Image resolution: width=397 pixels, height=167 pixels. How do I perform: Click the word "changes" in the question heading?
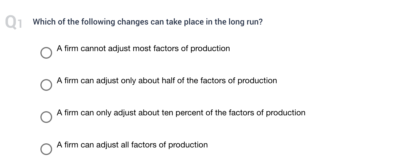(133, 22)
